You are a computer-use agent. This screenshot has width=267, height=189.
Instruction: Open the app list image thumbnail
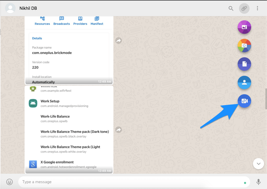pyautogui.click(x=69, y=130)
